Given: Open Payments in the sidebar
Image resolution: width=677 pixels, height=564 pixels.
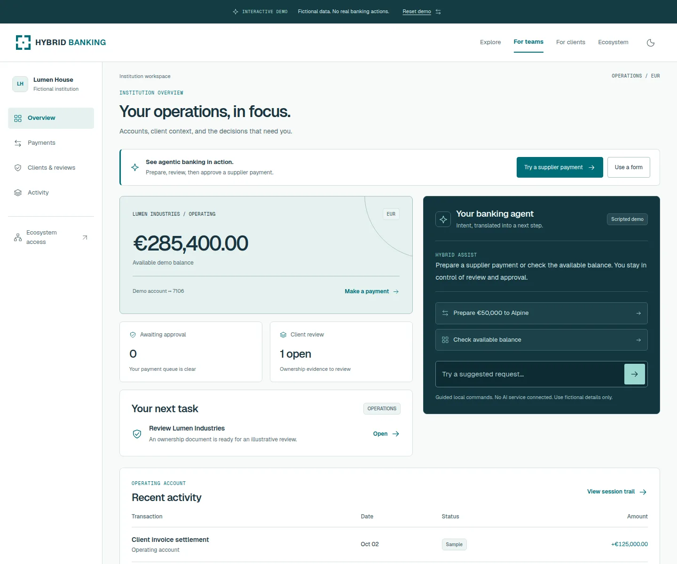Looking at the screenshot, I should (x=51, y=143).
